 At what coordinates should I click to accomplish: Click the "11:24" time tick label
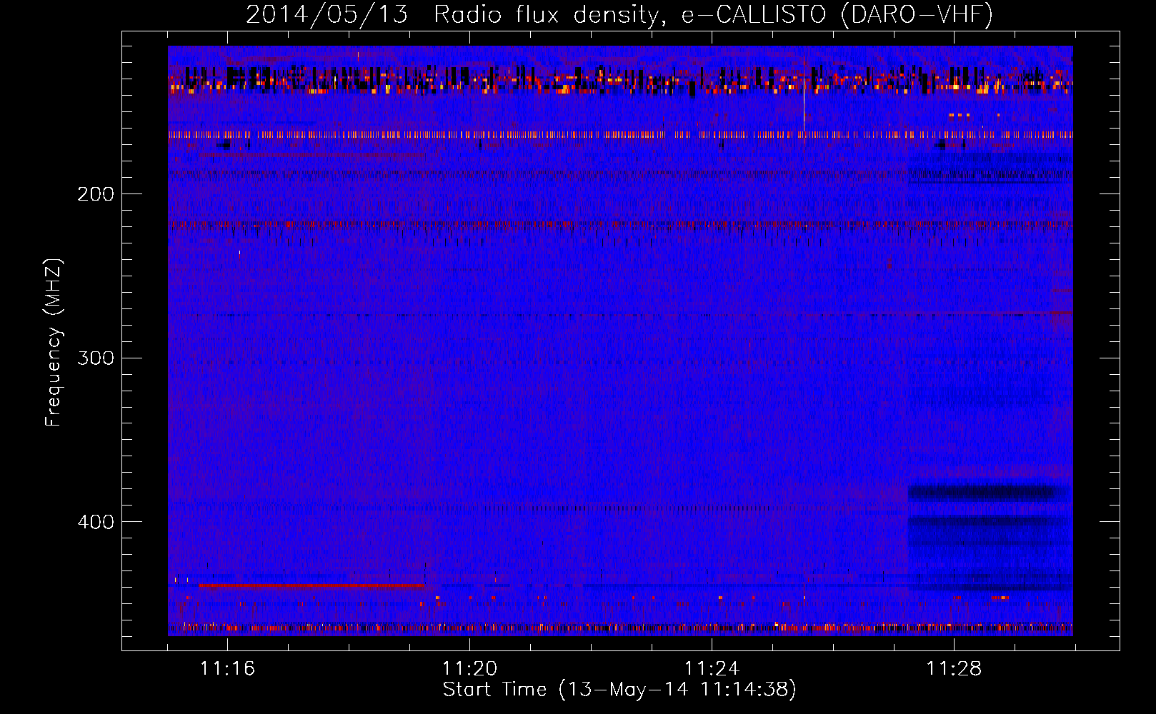[x=712, y=669]
